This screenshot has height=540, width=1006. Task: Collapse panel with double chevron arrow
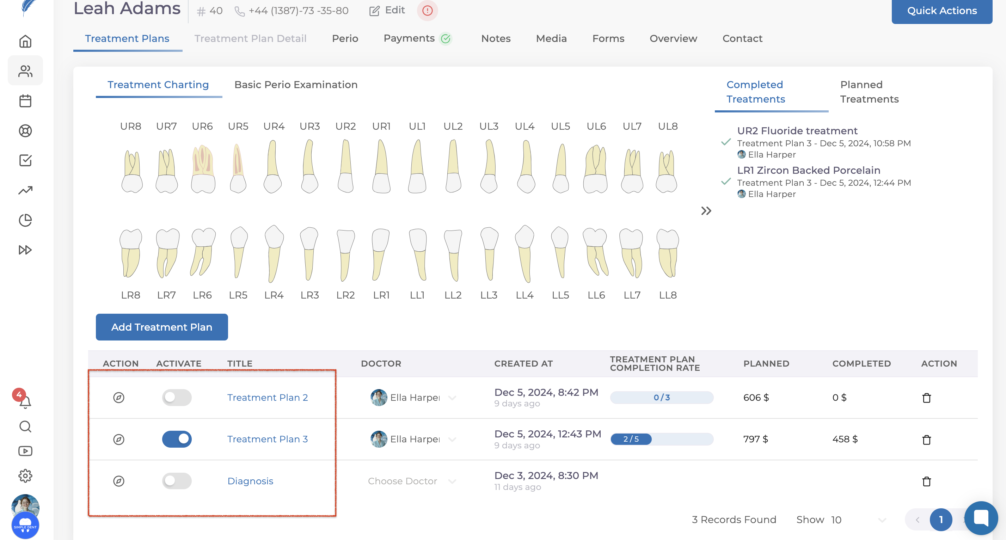pyautogui.click(x=706, y=211)
